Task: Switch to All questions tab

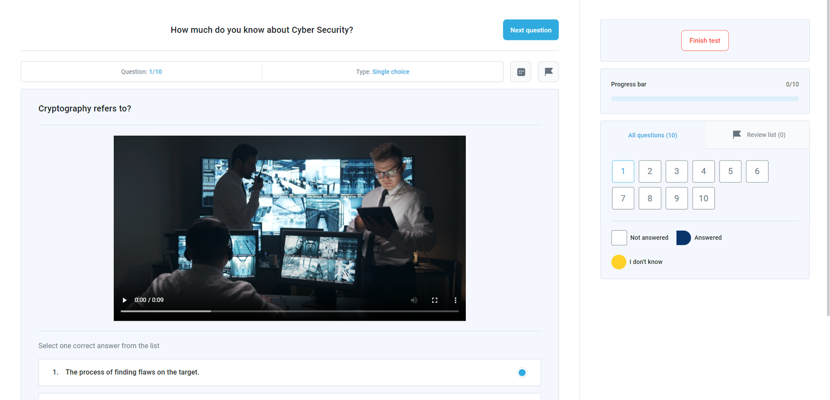Action: pos(653,135)
